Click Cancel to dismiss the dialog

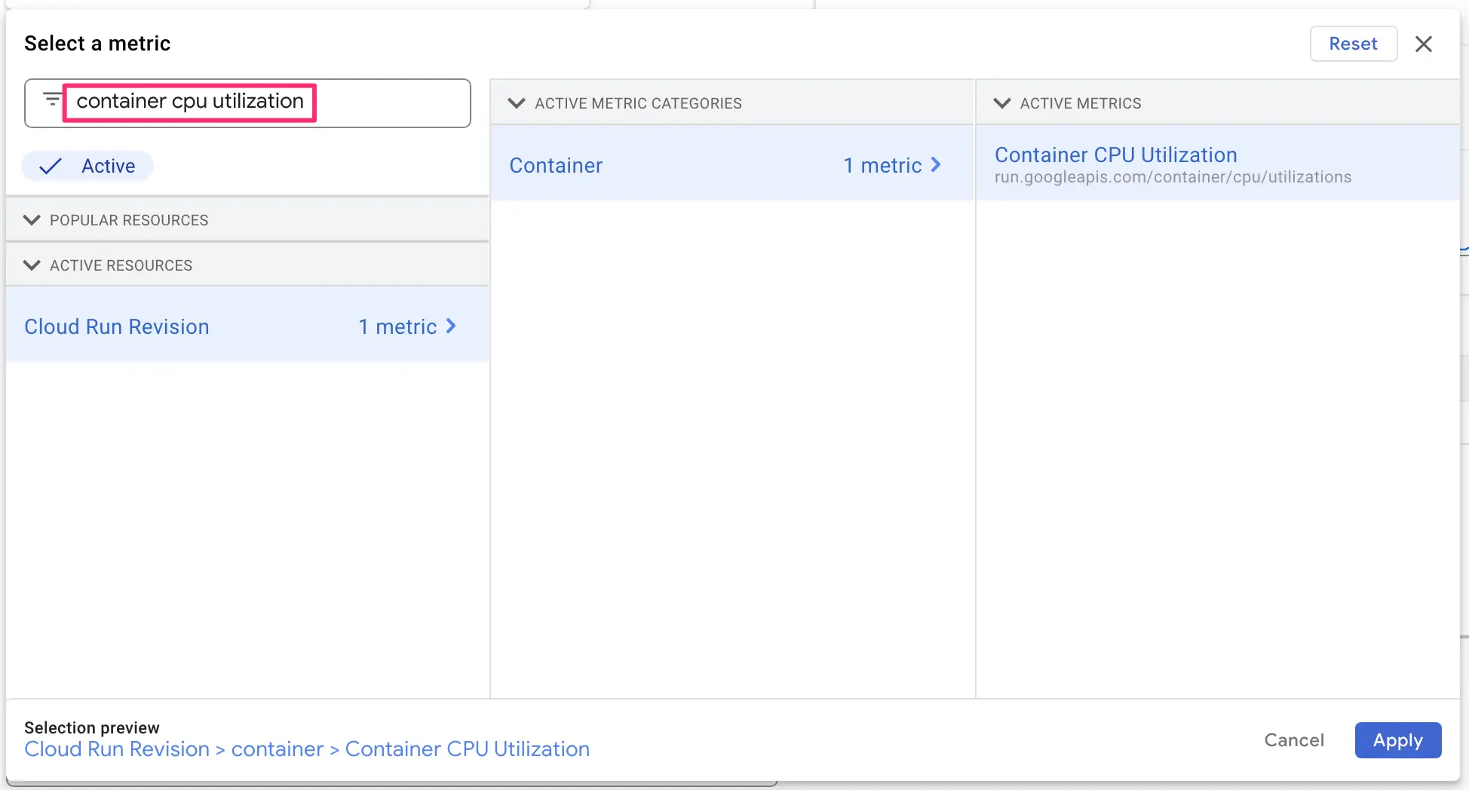1293,740
